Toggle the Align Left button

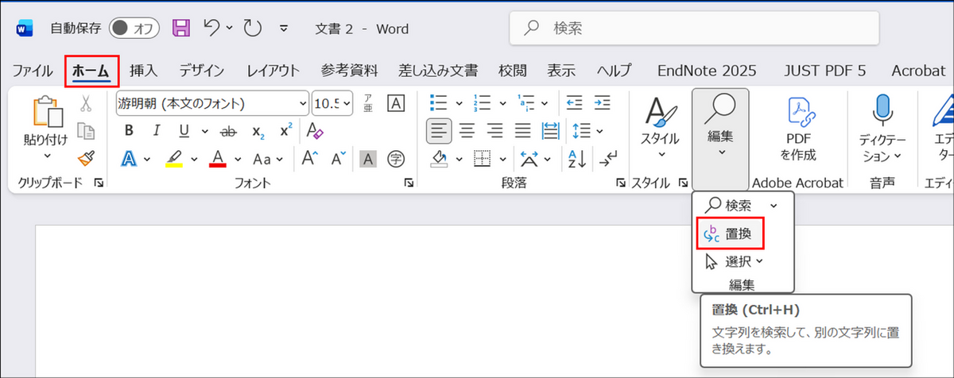tap(440, 130)
